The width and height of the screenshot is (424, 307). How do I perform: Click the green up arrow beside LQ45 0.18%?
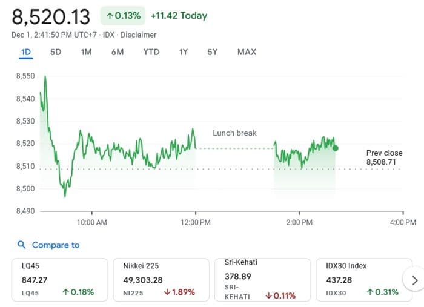coord(65,292)
